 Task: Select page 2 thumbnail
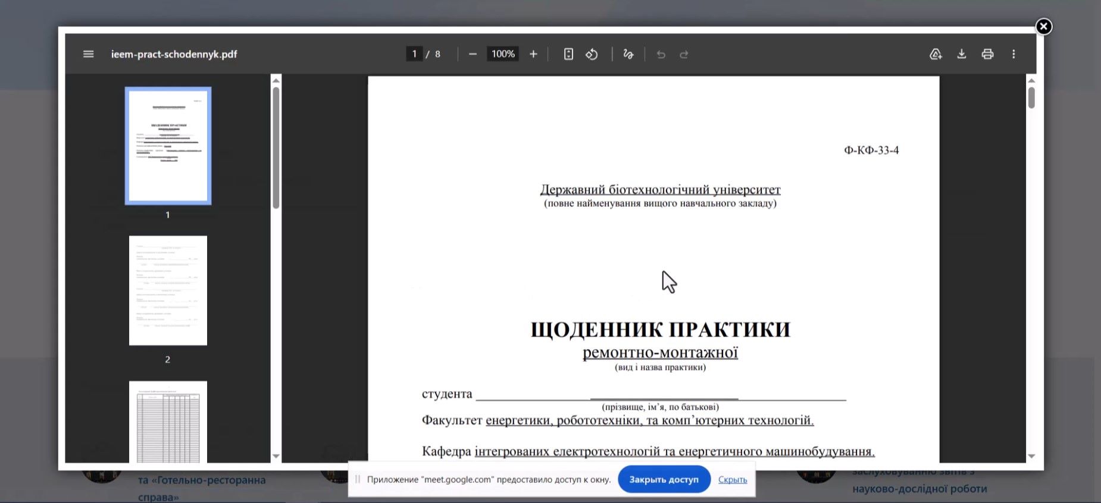[x=168, y=290]
